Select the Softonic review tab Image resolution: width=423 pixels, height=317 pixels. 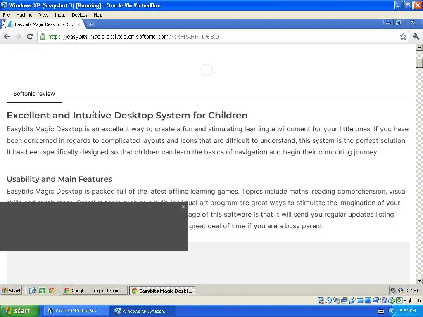[34, 94]
